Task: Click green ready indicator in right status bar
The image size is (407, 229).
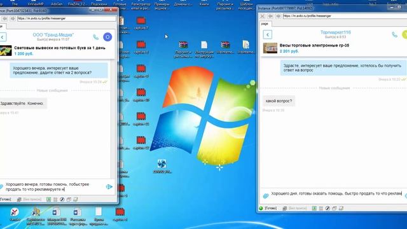Action: click(261, 208)
